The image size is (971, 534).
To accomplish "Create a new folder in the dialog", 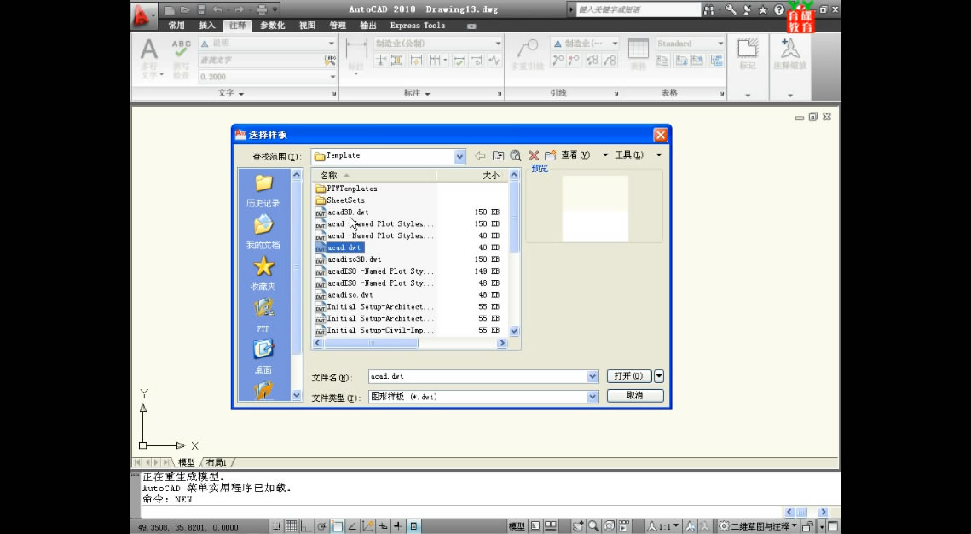I will tap(550, 155).
